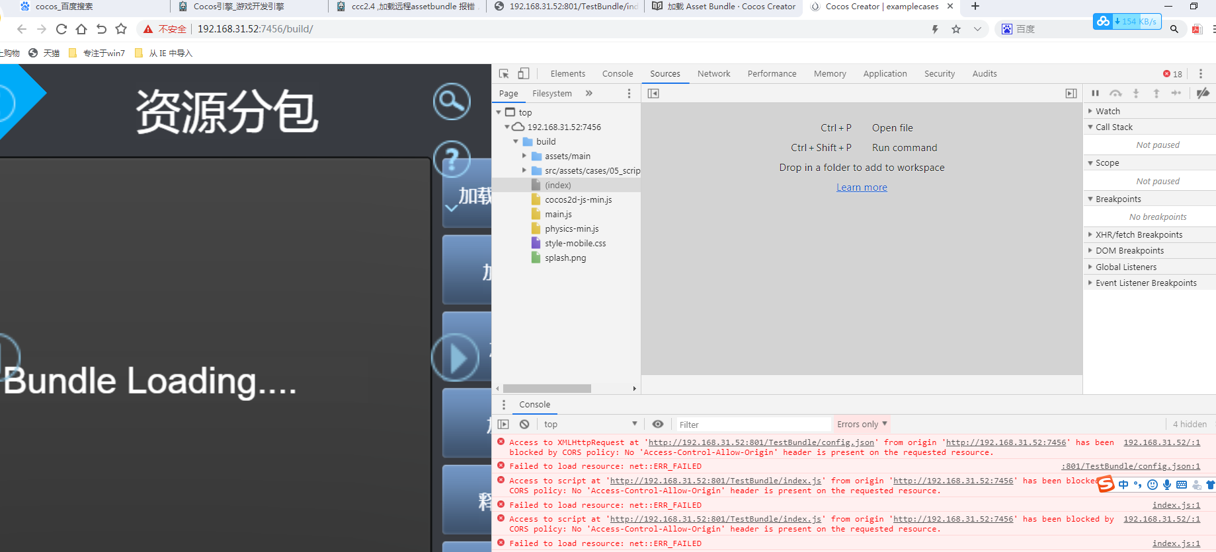Viewport: 1216px width, 552px height.
Task: Open the Audits panel
Action: pos(985,74)
